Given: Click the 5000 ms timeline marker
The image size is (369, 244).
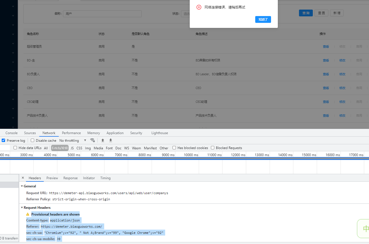Looking at the screenshot, I should coord(74,155).
